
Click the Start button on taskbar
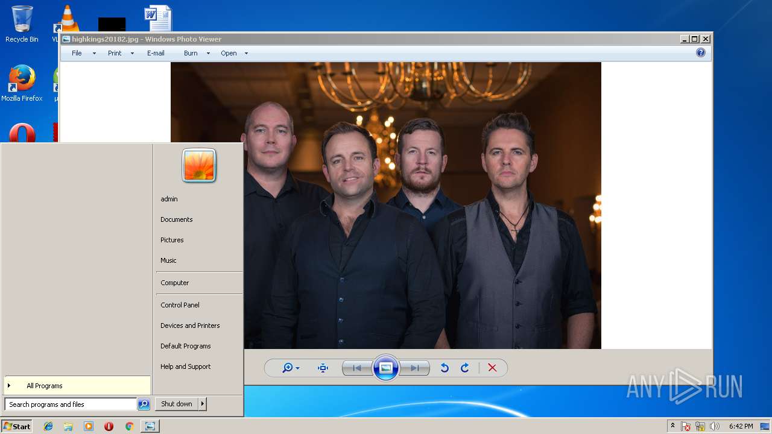pyautogui.click(x=17, y=426)
